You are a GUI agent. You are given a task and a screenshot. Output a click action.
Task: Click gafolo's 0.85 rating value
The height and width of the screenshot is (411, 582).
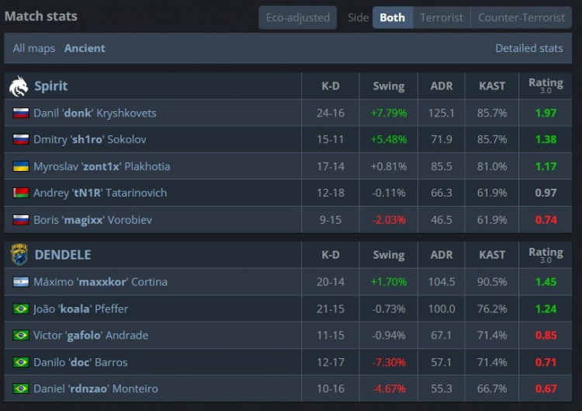pos(546,335)
